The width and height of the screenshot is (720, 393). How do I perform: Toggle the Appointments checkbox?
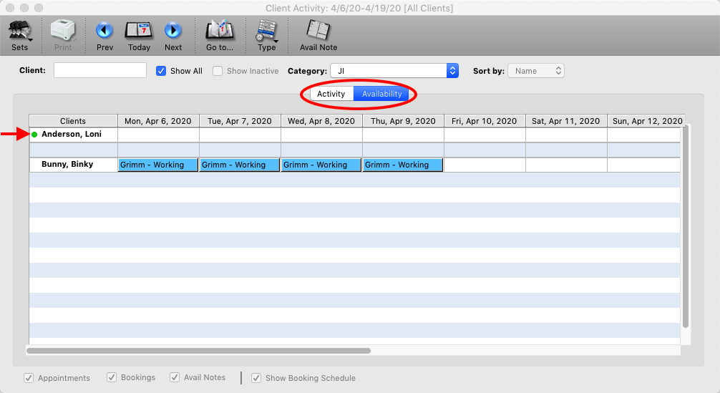tap(29, 378)
